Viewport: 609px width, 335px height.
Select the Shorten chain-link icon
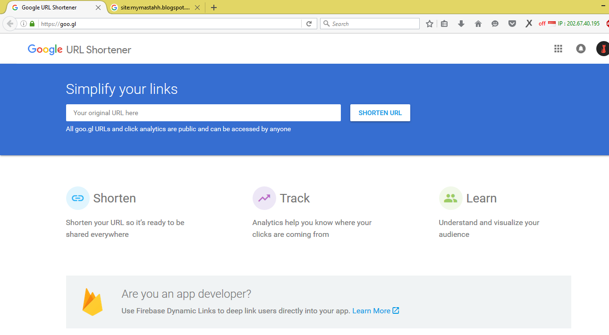click(x=77, y=198)
